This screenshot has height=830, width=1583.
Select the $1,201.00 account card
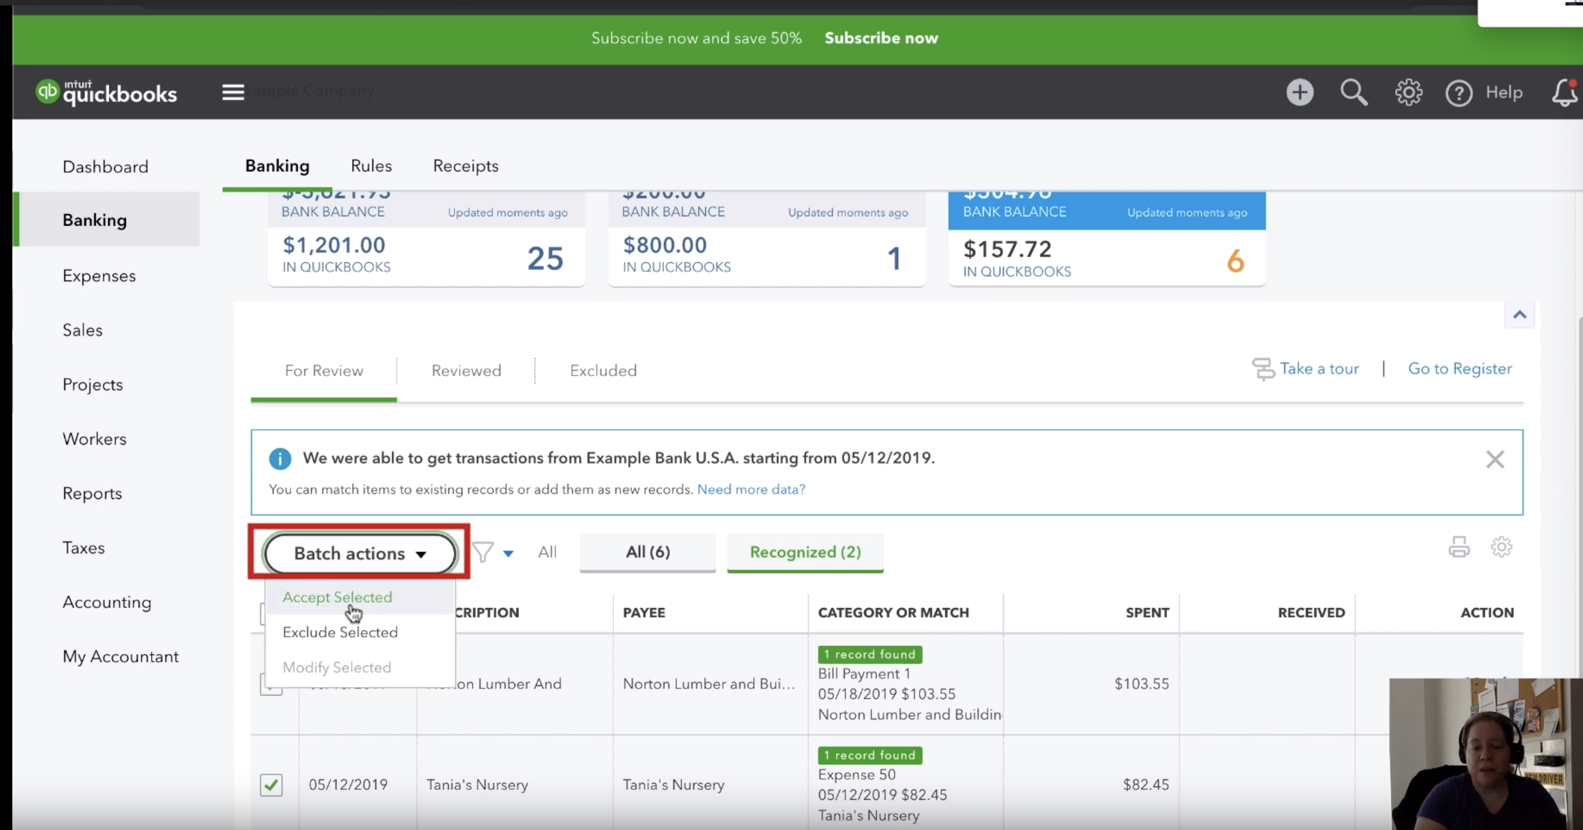coord(426,238)
